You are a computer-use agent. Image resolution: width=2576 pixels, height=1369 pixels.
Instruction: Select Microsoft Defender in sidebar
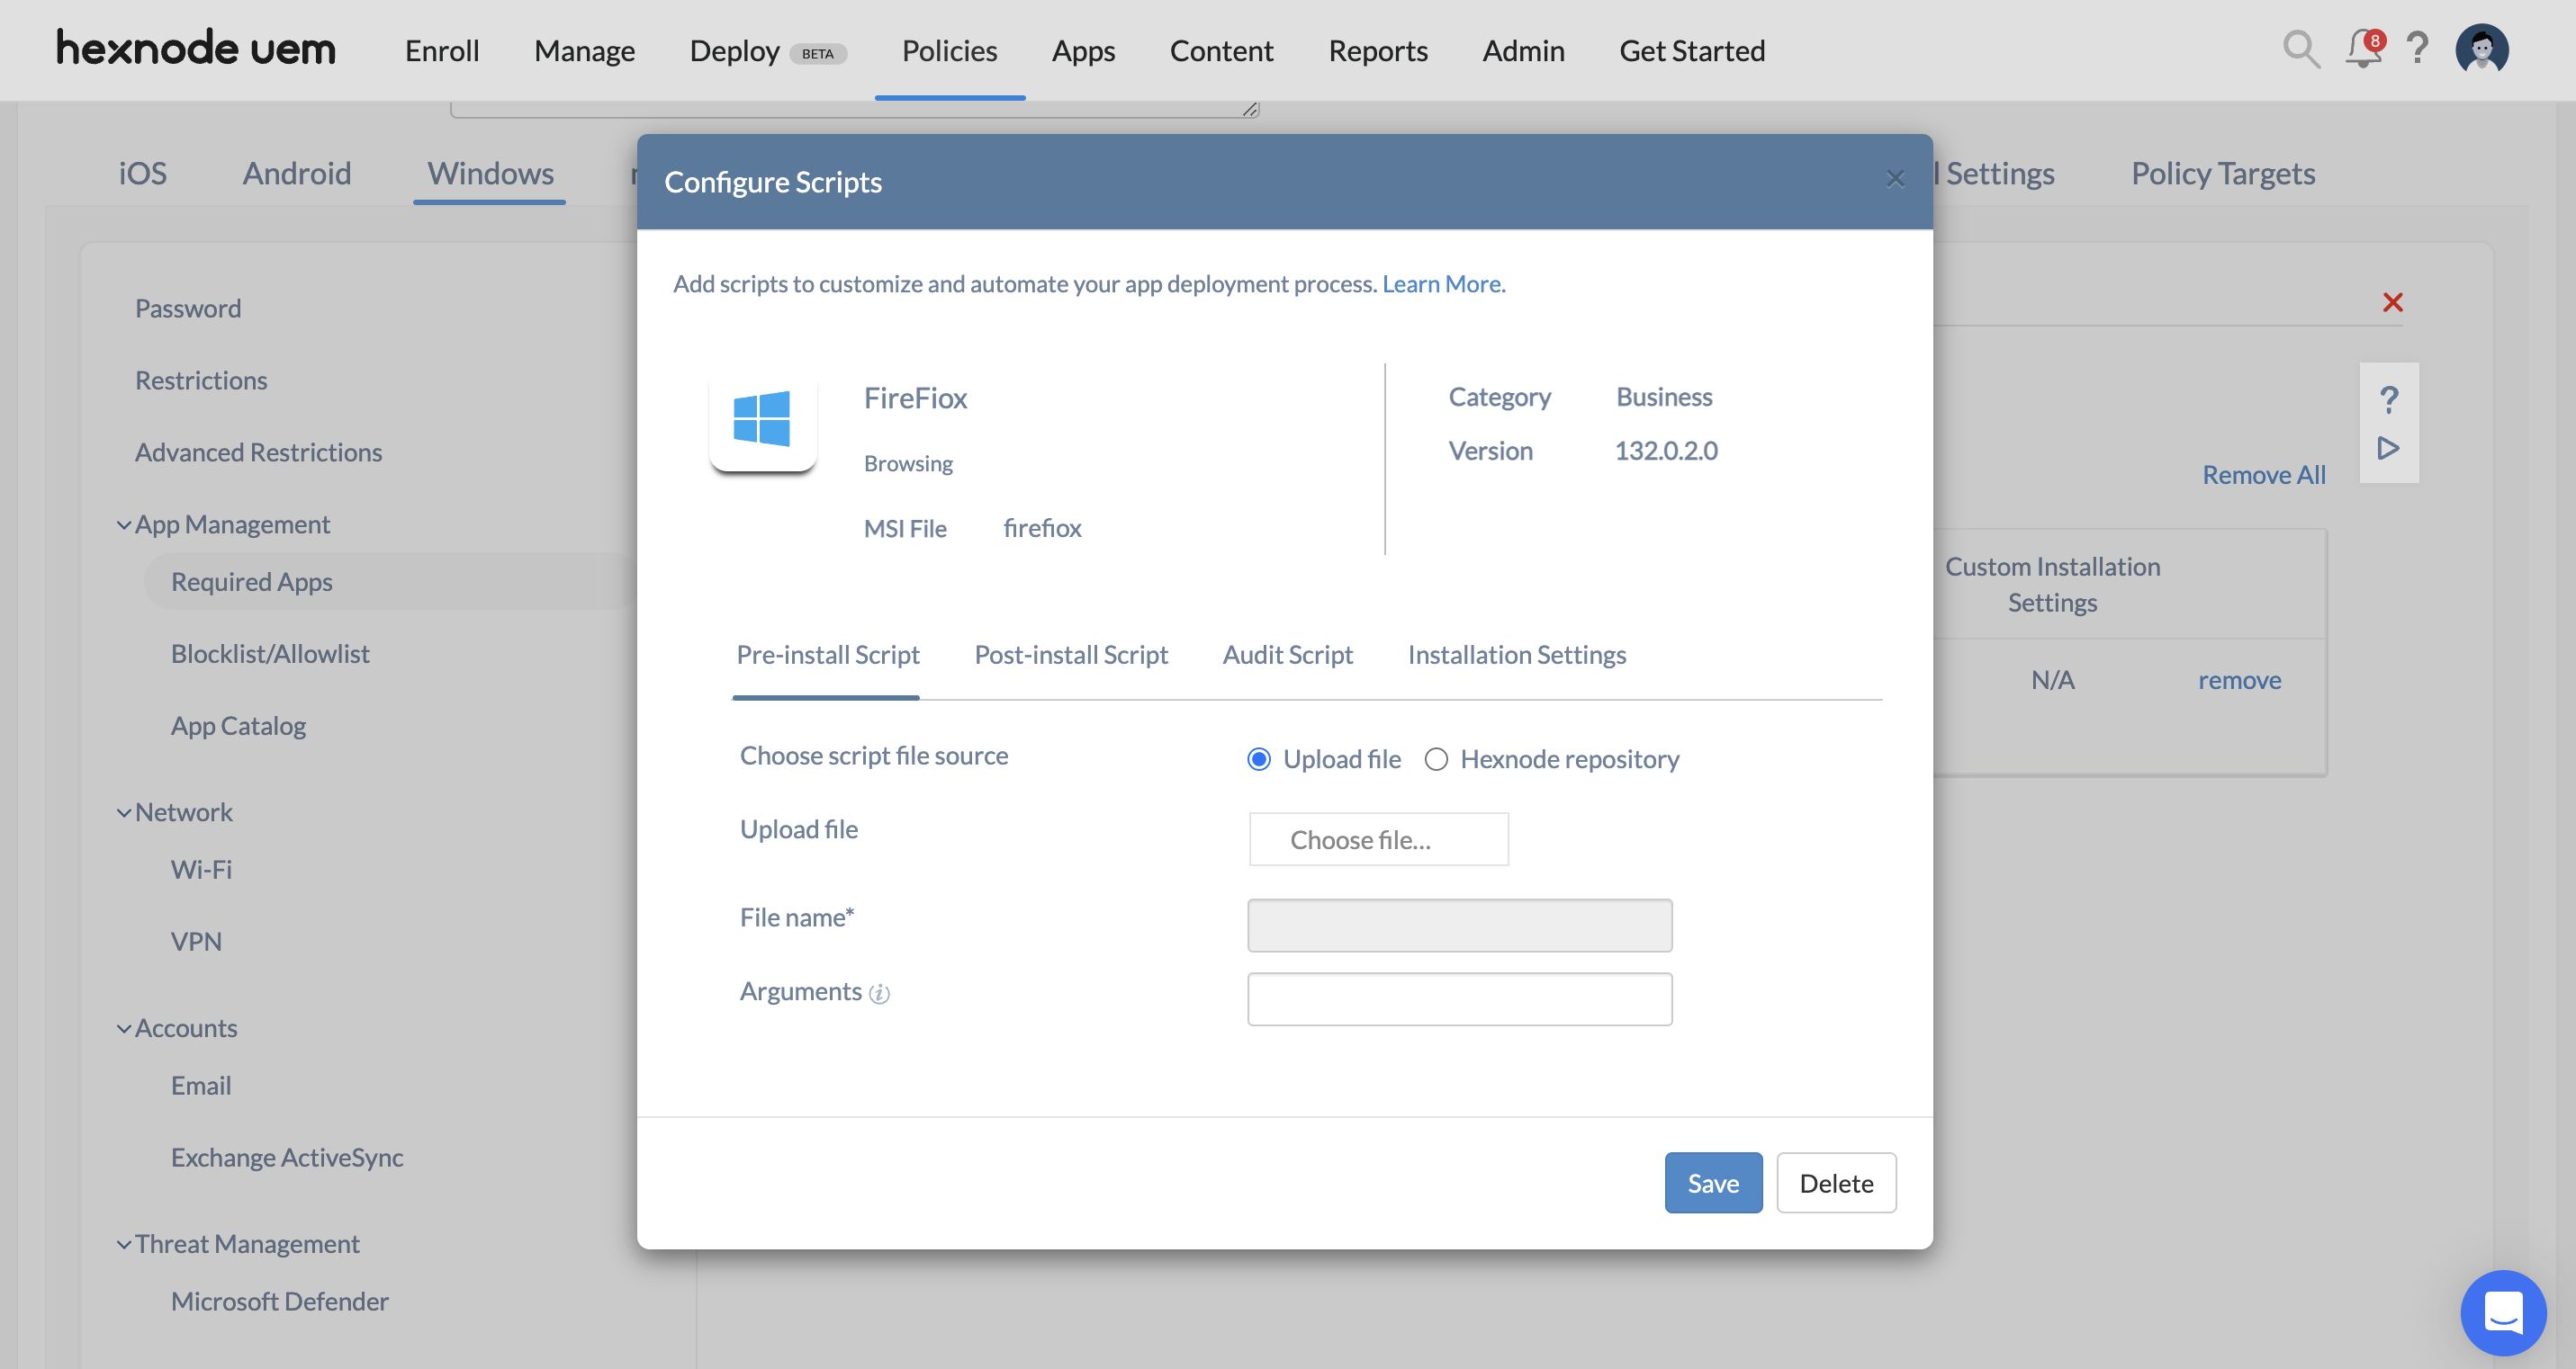click(279, 1301)
